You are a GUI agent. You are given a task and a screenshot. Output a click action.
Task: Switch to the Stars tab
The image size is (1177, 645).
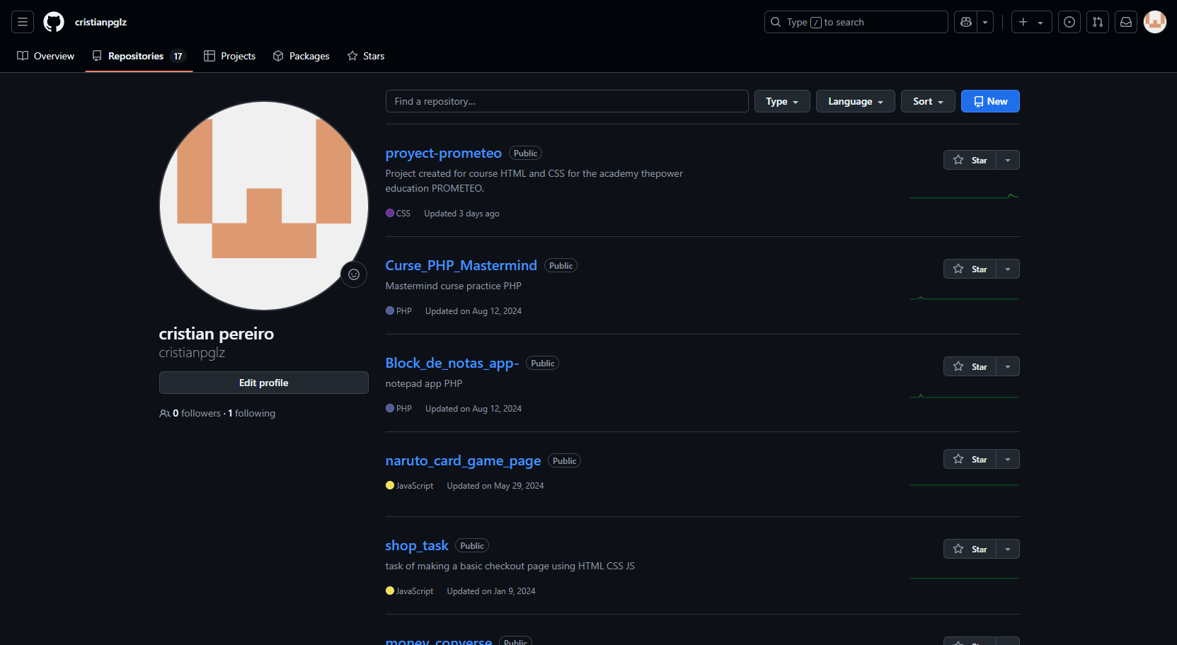pyautogui.click(x=366, y=56)
